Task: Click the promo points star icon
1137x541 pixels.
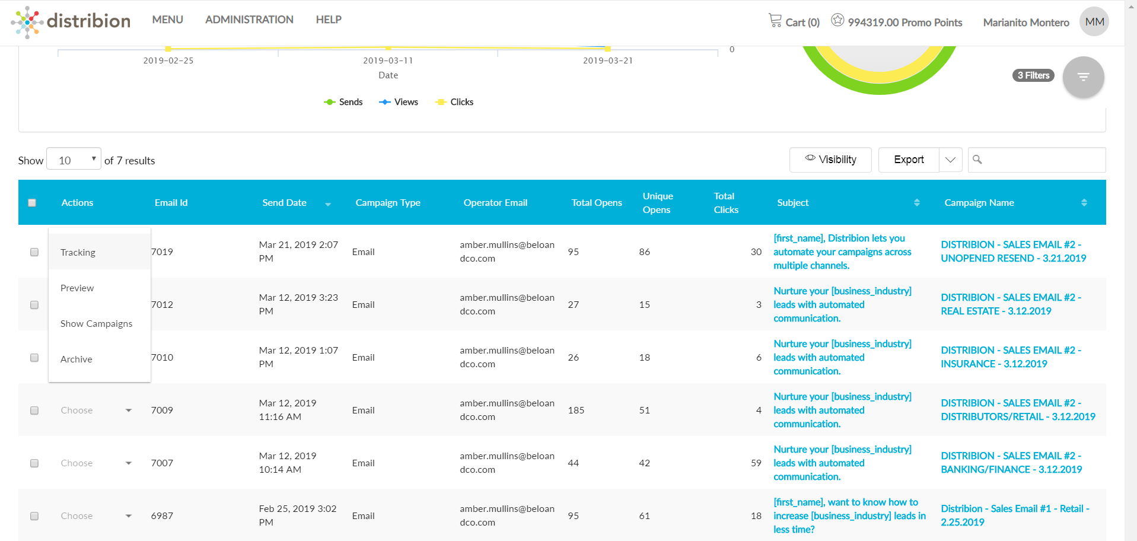Action: tap(837, 20)
